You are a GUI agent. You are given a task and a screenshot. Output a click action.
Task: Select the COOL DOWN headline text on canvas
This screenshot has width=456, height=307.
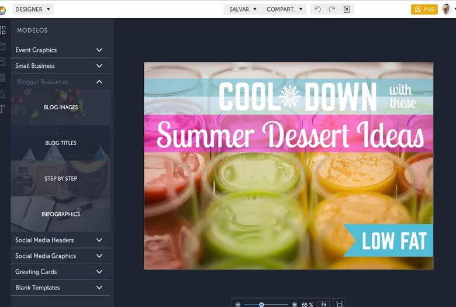pyautogui.click(x=298, y=96)
